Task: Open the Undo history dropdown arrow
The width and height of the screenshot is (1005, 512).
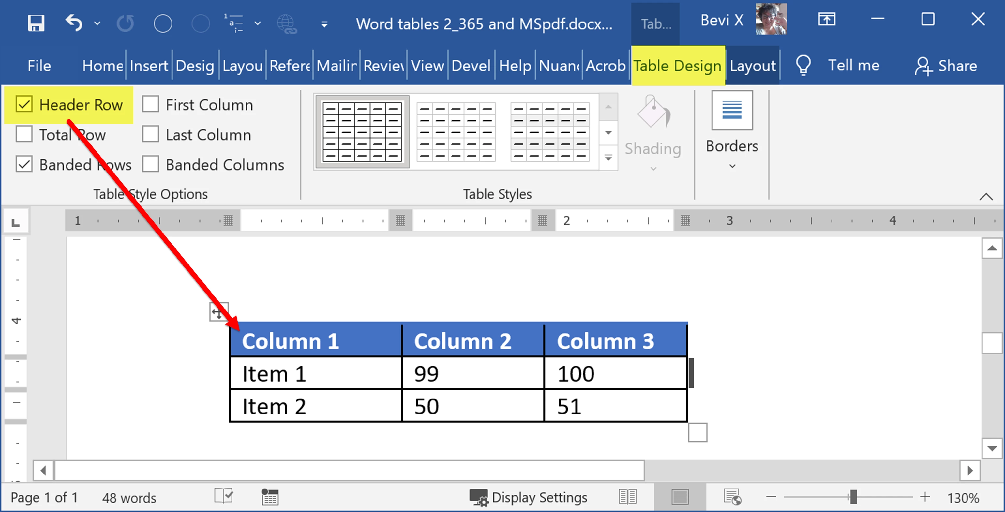Action: coord(97,23)
